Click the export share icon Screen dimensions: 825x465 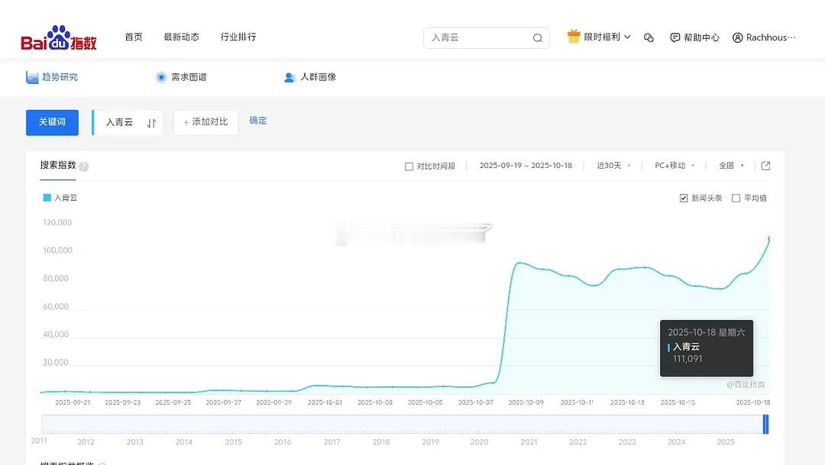point(765,166)
